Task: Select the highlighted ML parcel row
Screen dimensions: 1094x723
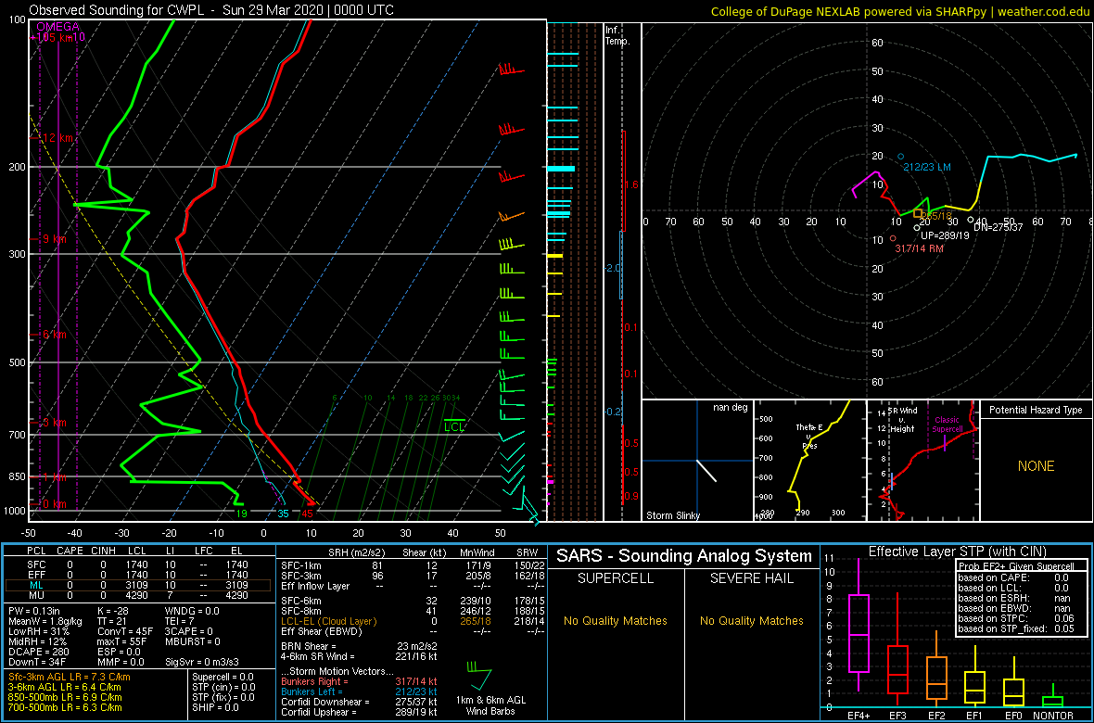Action: pyautogui.click(x=137, y=586)
